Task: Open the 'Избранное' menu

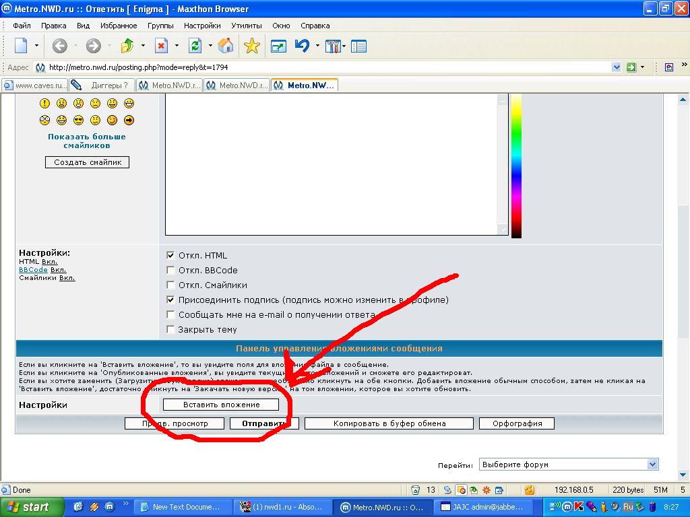Action: (x=119, y=26)
